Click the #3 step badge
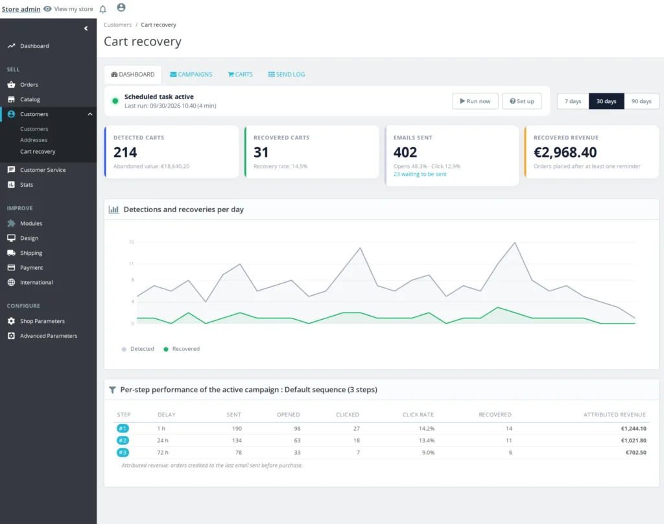The height and width of the screenshot is (524, 664). (x=123, y=453)
